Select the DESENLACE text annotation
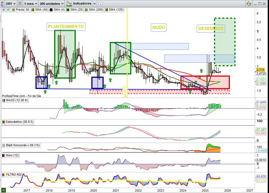Viewport: 269px width, 193px height. pyautogui.click(x=211, y=29)
